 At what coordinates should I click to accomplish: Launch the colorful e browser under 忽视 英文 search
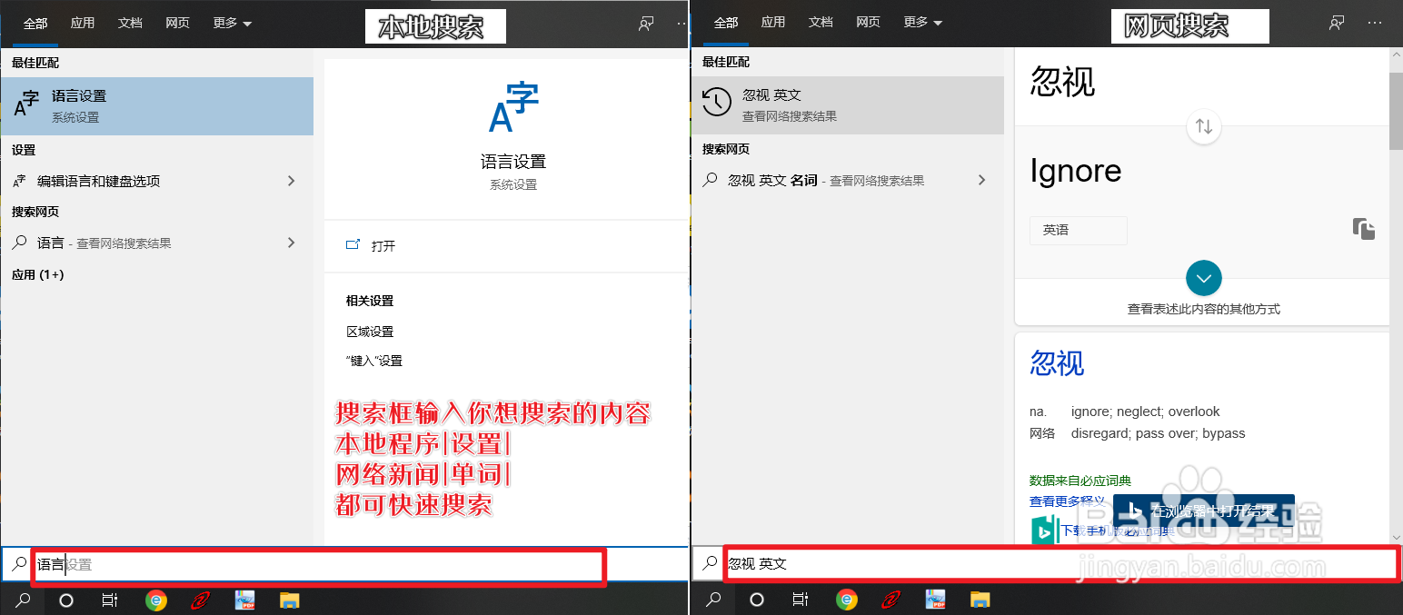tap(847, 600)
